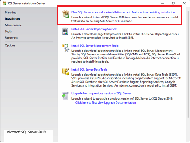Click the new stand-alone installation box icon
The height and width of the screenshot is (143, 190).
point(65,14)
